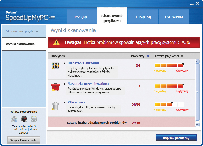Click the PowerSuite steering wheel icon
The width and height of the screenshot is (203, 146).
coord(34,119)
